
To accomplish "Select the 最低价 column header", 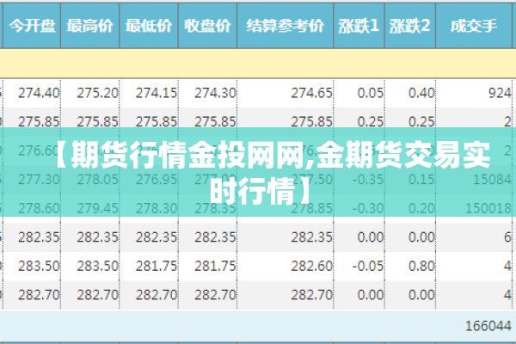I will coord(149,25).
